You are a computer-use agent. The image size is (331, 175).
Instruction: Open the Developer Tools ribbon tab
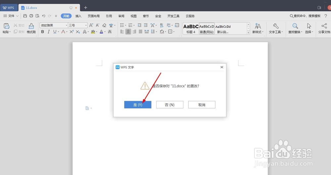click(173, 16)
